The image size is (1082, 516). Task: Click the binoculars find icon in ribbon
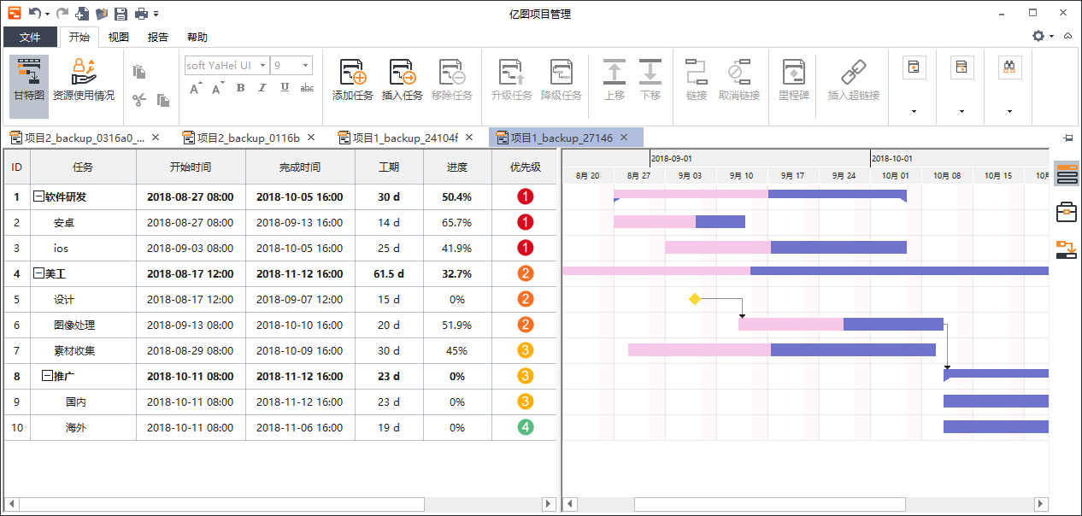click(x=1009, y=67)
